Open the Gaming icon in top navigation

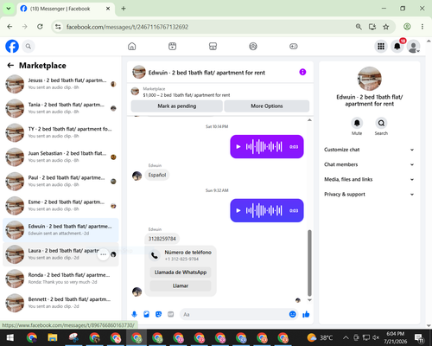(x=294, y=46)
